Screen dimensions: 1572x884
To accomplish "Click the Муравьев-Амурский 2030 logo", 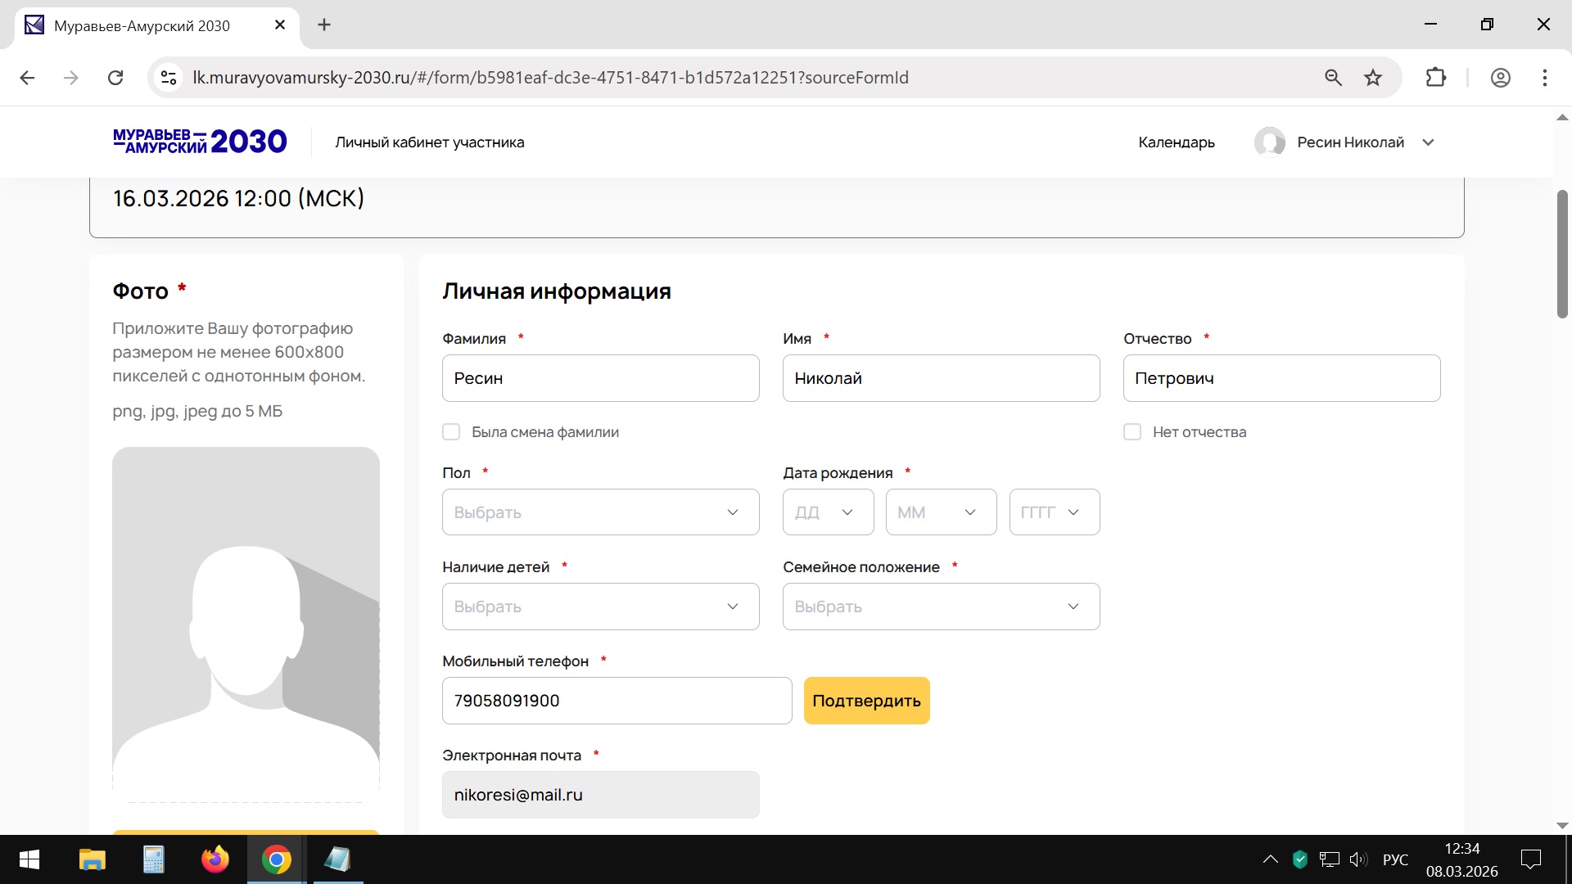I will tap(200, 142).
